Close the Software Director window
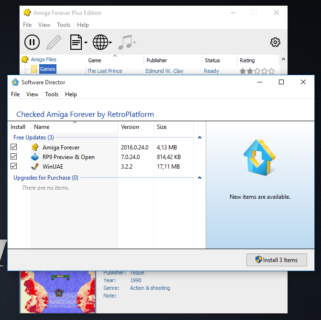This screenshot has height=320, width=321. tap(303, 82)
